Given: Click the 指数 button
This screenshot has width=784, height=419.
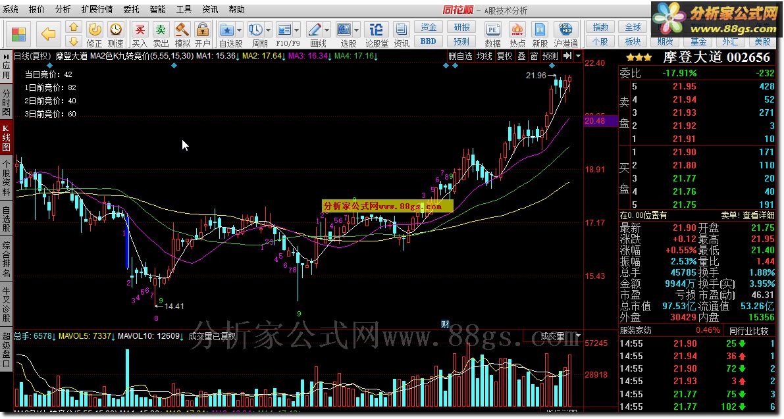Looking at the screenshot, I should pos(600,28).
